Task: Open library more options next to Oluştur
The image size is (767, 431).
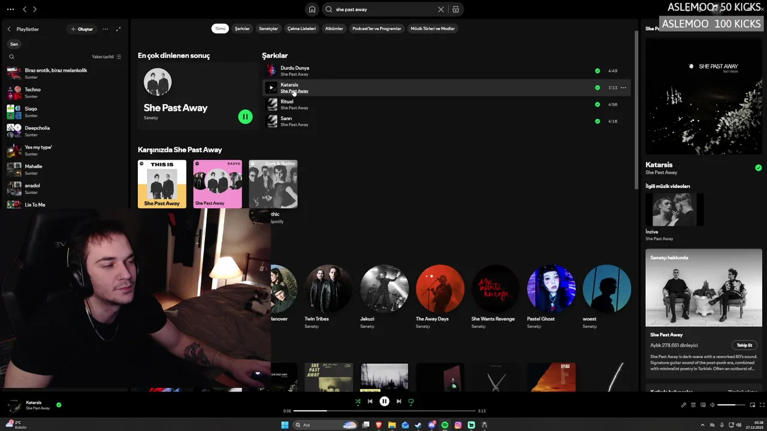Action: [105, 29]
